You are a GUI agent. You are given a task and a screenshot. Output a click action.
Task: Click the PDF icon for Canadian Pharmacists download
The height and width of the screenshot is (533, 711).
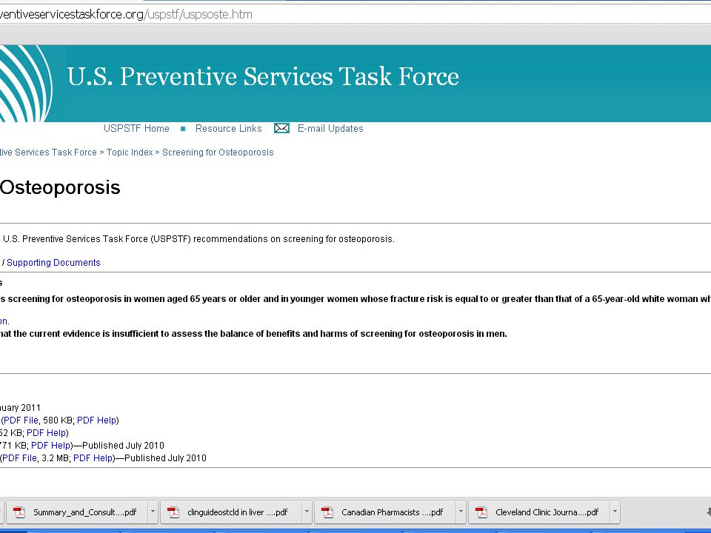click(x=327, y=512)
